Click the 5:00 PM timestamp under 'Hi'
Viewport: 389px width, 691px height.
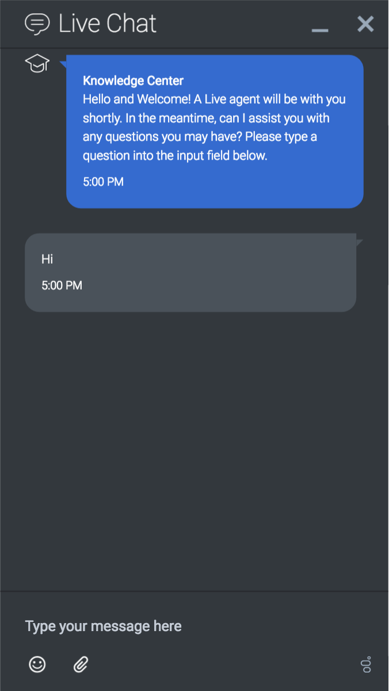[x=62, y=285]
